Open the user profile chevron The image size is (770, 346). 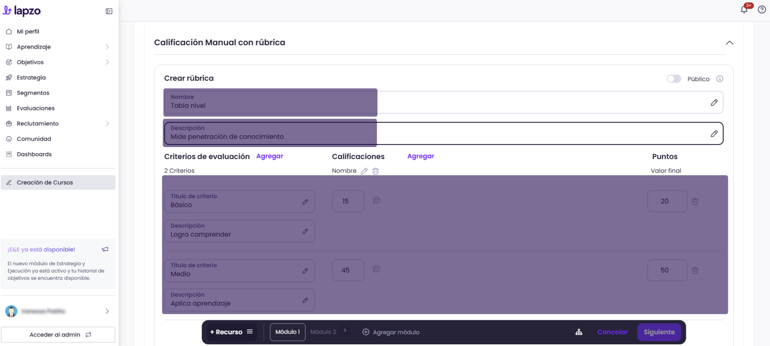point(107,311)
